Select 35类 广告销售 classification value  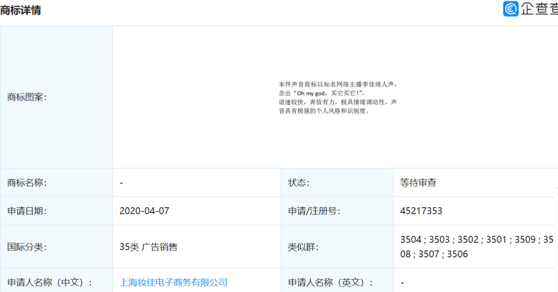coord(148,247)
